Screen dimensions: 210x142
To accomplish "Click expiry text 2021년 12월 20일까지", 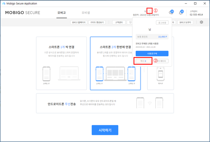I will [x=149, y=15].
